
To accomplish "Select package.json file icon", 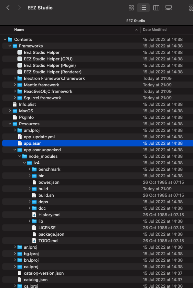I will tap(34, 234).
